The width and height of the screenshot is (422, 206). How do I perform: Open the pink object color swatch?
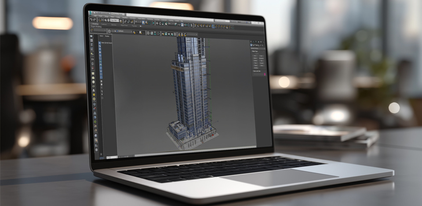pos(265,74)
